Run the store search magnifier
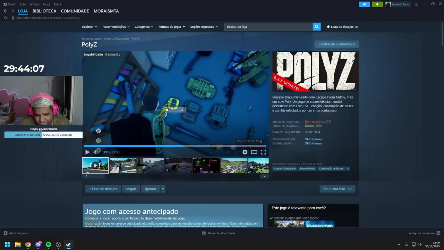 click(x=317, y=27)
